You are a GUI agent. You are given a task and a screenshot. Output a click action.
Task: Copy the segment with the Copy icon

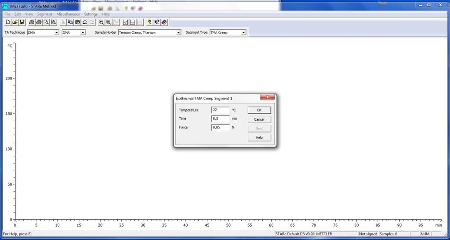pyautogui.click(x=70, y=22)
